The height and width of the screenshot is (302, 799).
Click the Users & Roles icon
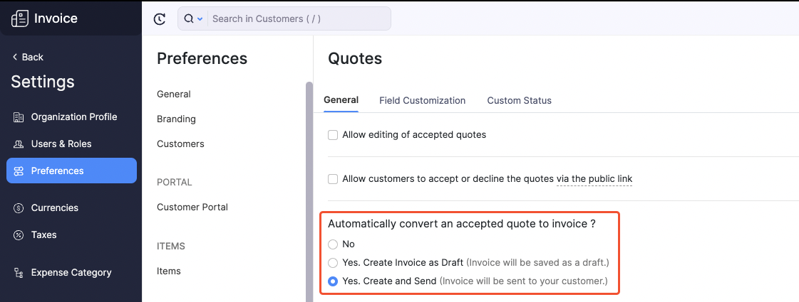point(19,144)
